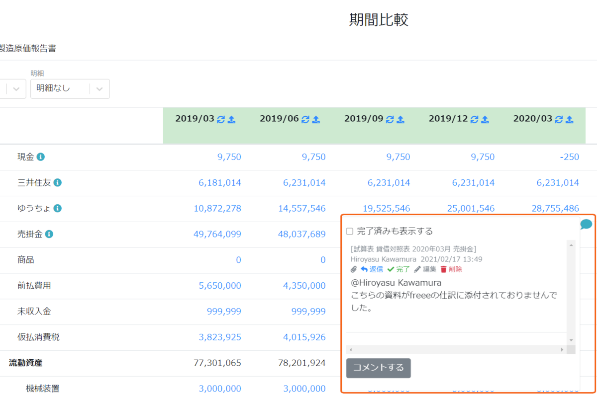Viewport: 597px width, 398px height.
Task: Refresh the 2019/03 column data
Action: [221, 119]
